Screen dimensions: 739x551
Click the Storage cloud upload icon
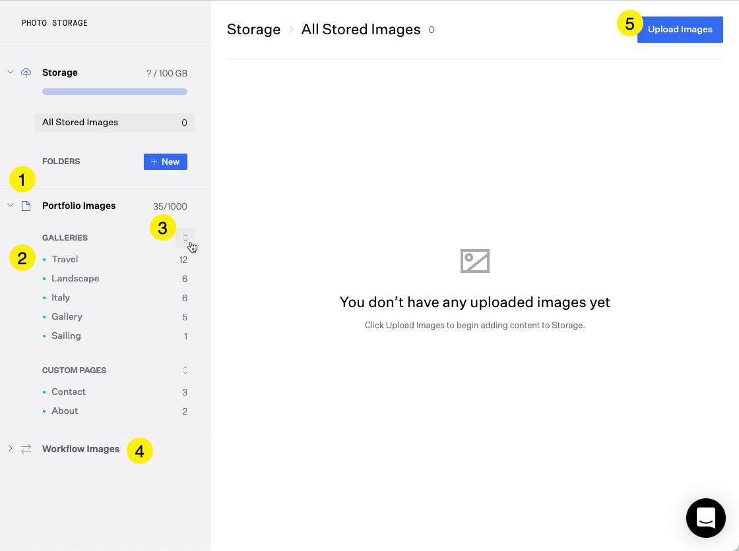pyautogui.click(x=26, y=72)
